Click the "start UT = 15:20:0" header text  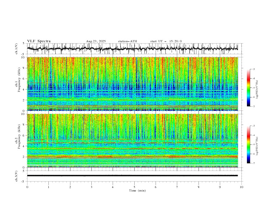pyautogui.click(x=166, y=41)
